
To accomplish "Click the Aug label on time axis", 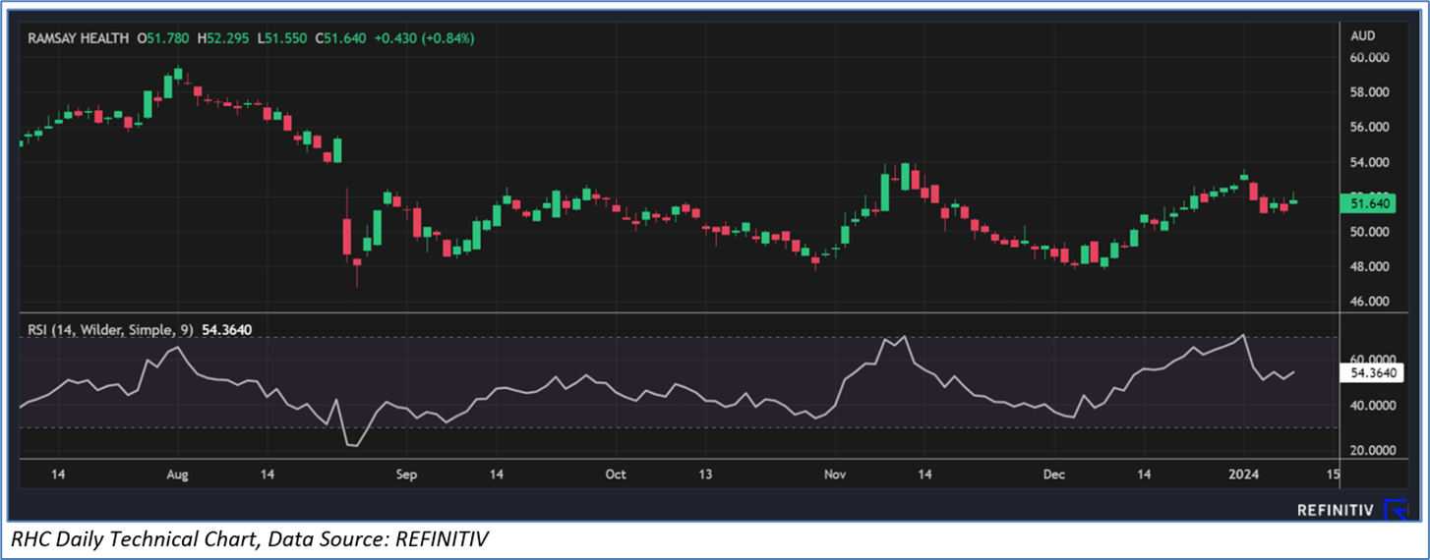I will [177, 476].
